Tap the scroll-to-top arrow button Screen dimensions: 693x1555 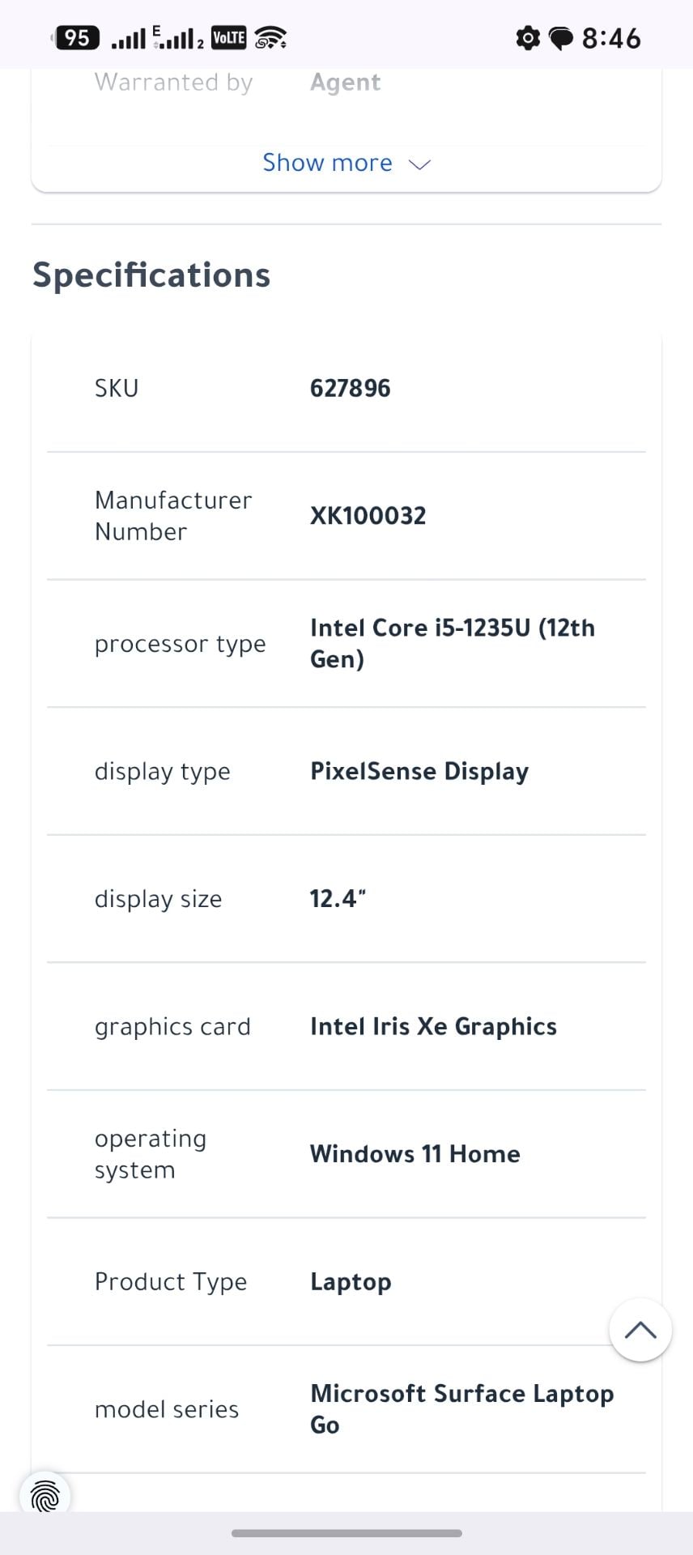pos(640,1330)
